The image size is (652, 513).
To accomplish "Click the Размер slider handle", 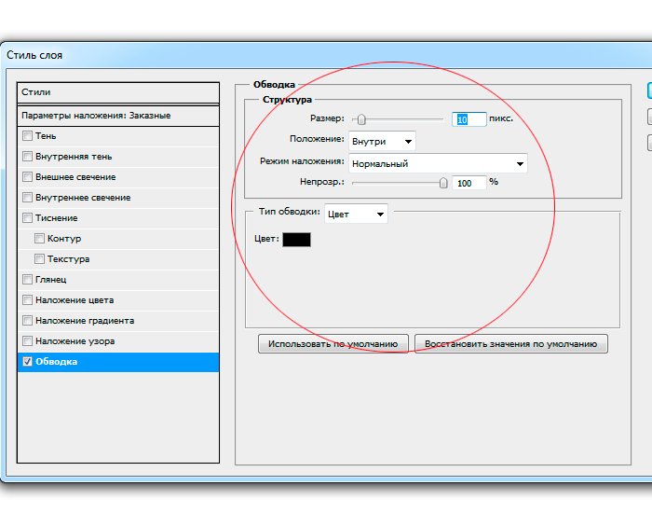I will click(361, 119).
